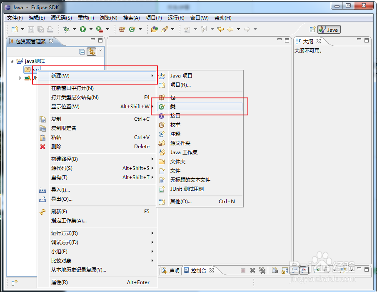The width and height of the screenshot is (377, 292).
Task: Open the 重构(T) menu
Action: 86,18
